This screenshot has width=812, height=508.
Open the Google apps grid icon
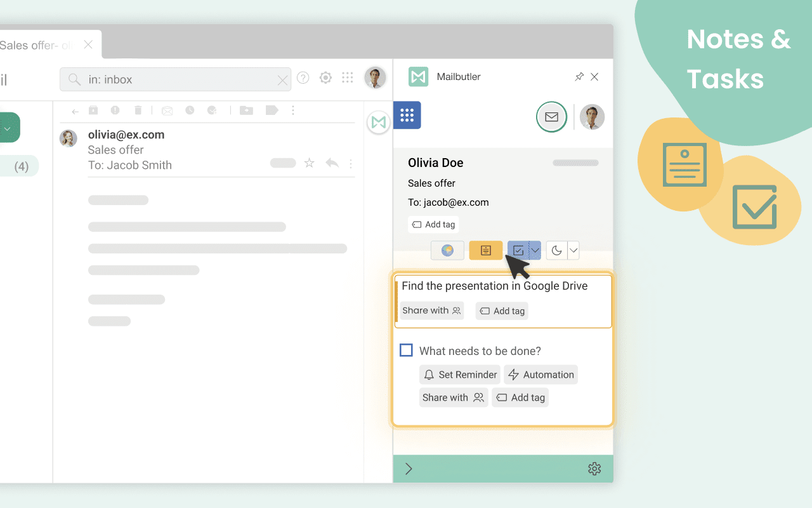point(347,77)
